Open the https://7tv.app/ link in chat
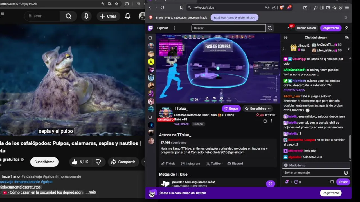Viewport: 360px width, 202px height. point(294,90)
